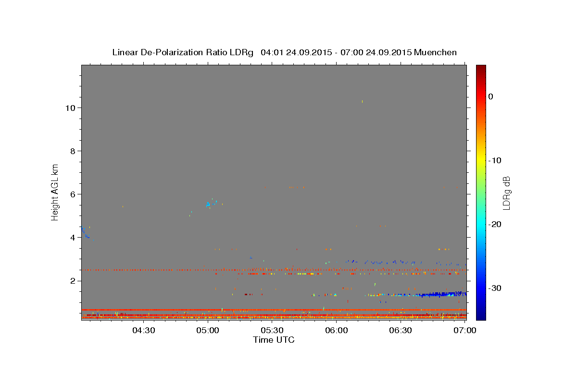Viewport: 577px width, 384px height.
Task: Click the blue cloud layer near 06:50
Action: point(442,294)
